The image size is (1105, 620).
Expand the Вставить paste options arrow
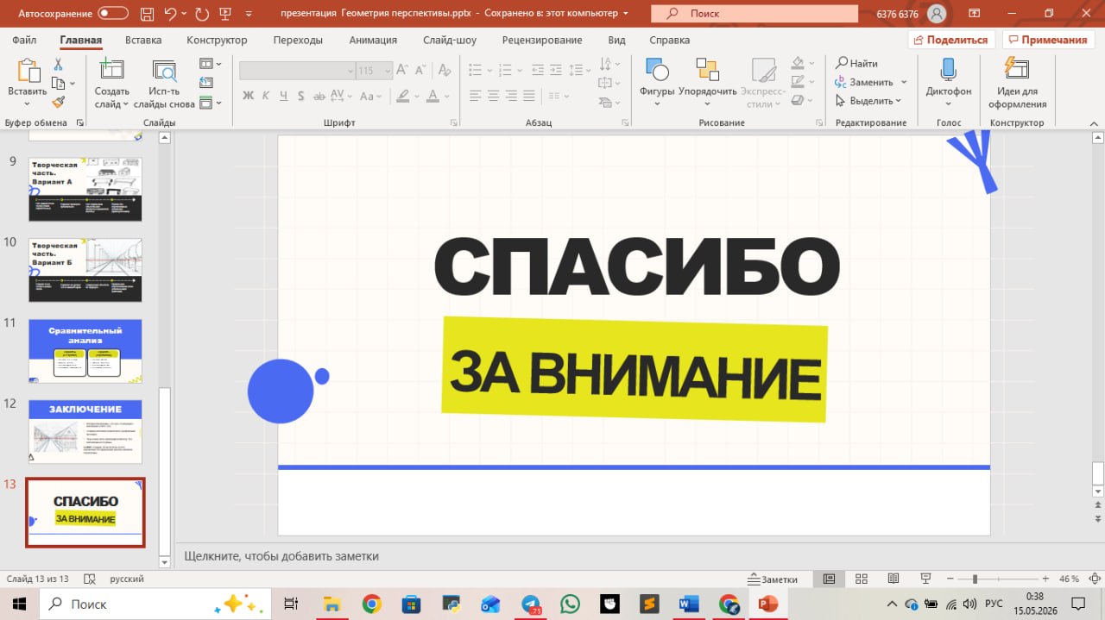pyautogui.click(x=28, y=104)
